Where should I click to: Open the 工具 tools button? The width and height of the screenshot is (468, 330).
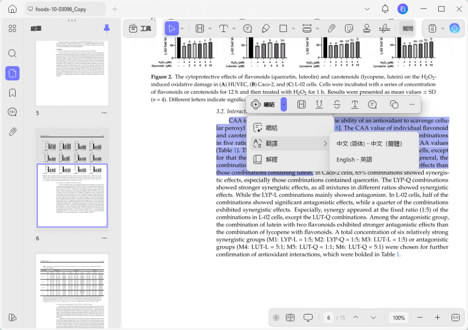point(140,28)
